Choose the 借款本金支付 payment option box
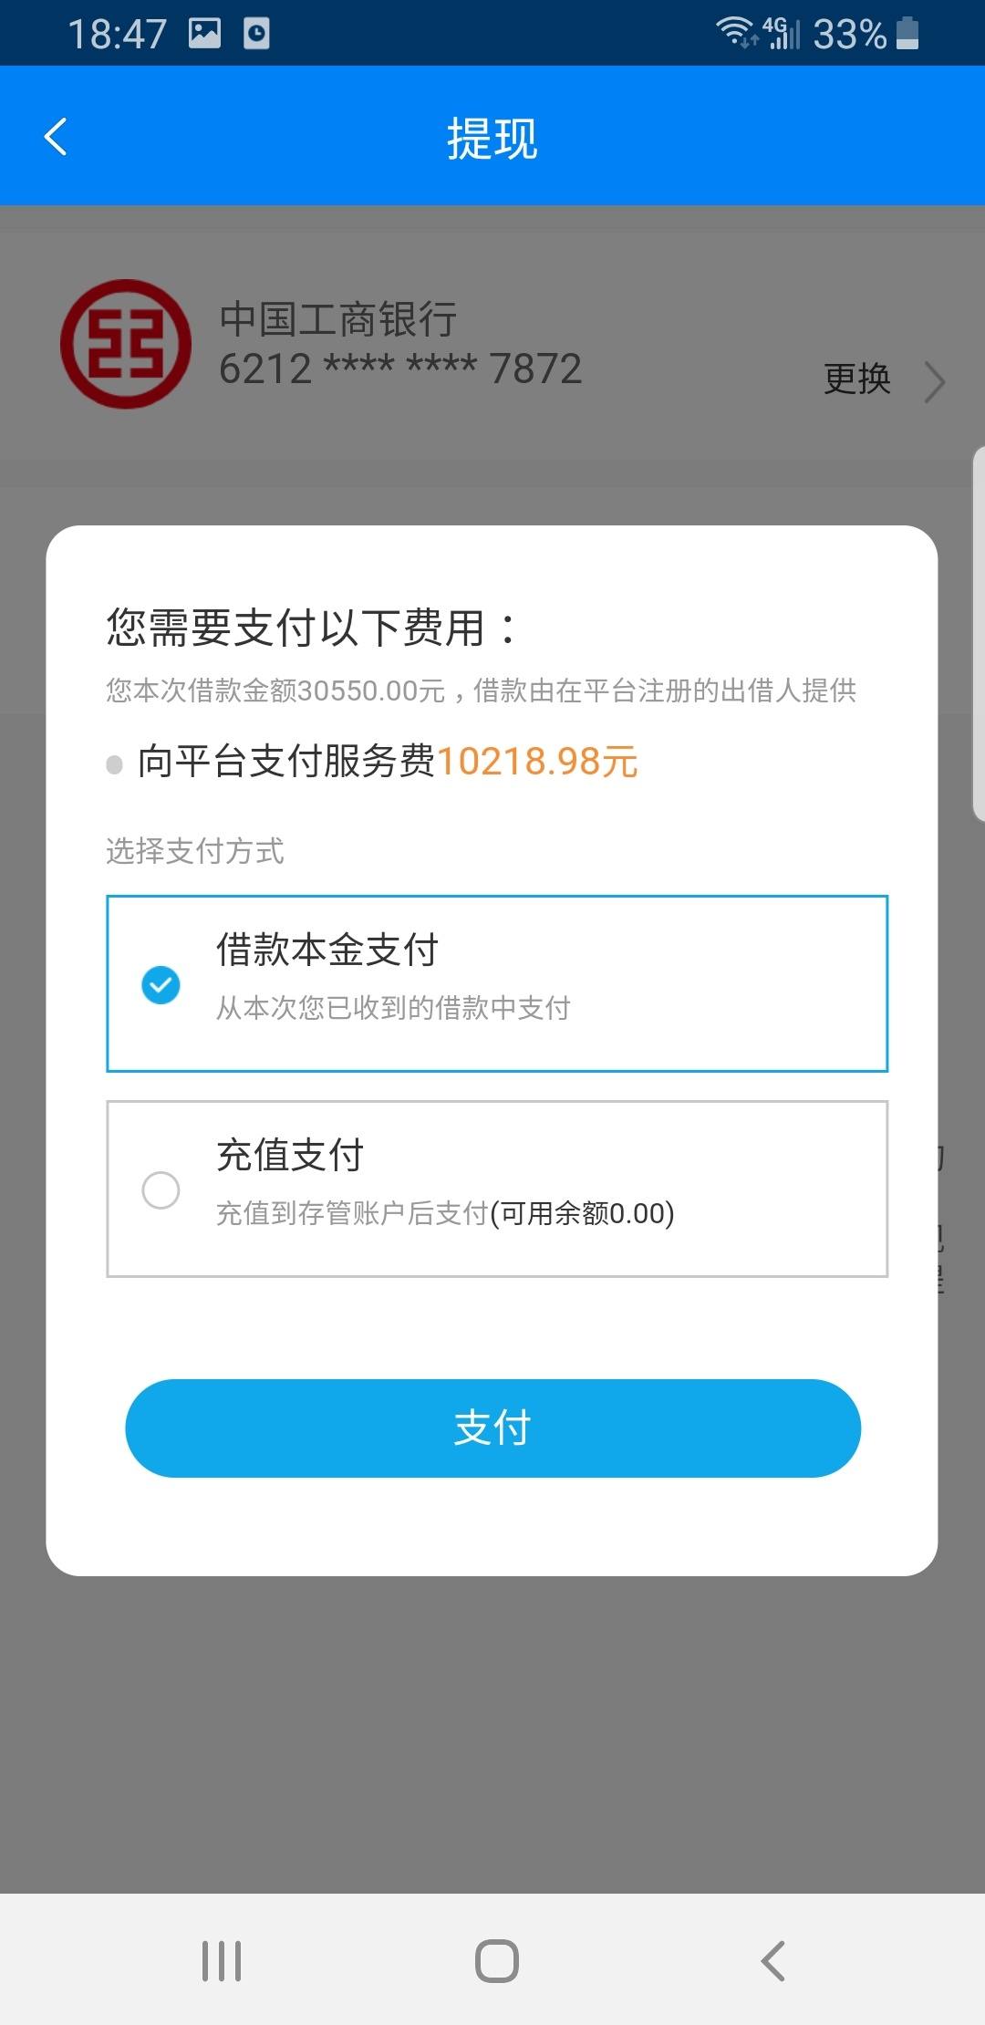This screenshot has height=2025, width=985. point(497,984)
